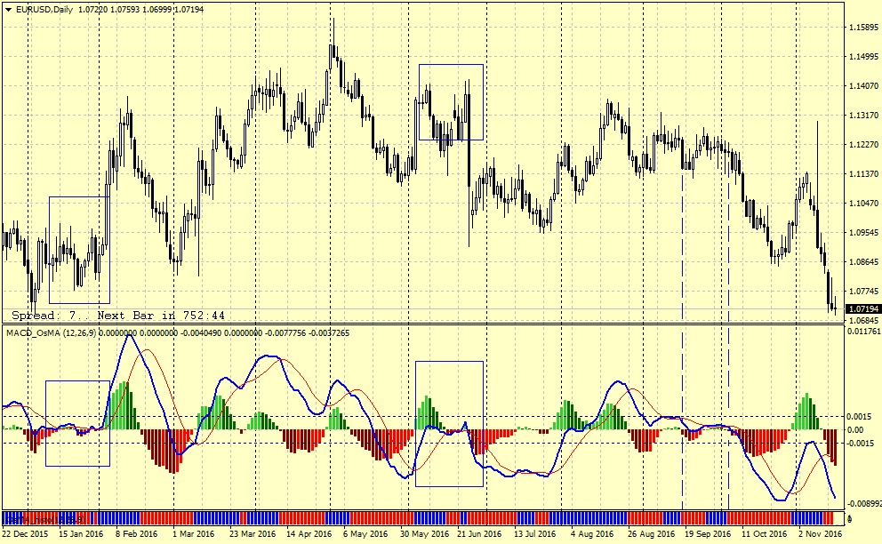
Task: Click indicator level 0.0015 on scale
Action: (859, 416)
